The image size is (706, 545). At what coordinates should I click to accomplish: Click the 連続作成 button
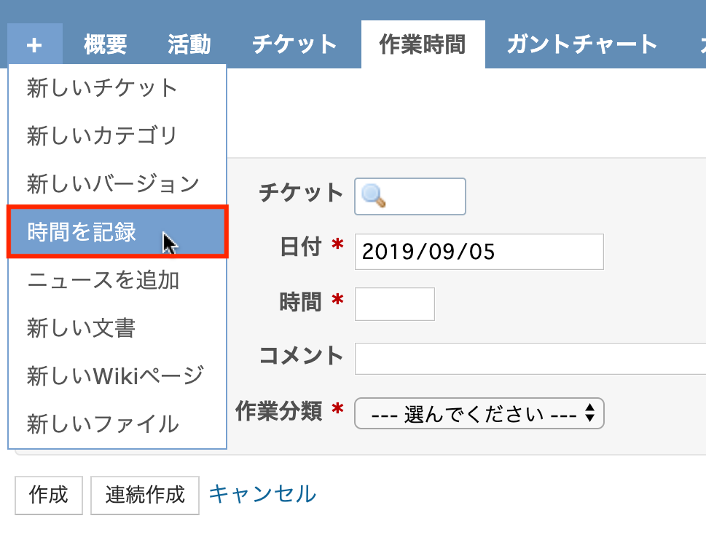tap(145, 495)
